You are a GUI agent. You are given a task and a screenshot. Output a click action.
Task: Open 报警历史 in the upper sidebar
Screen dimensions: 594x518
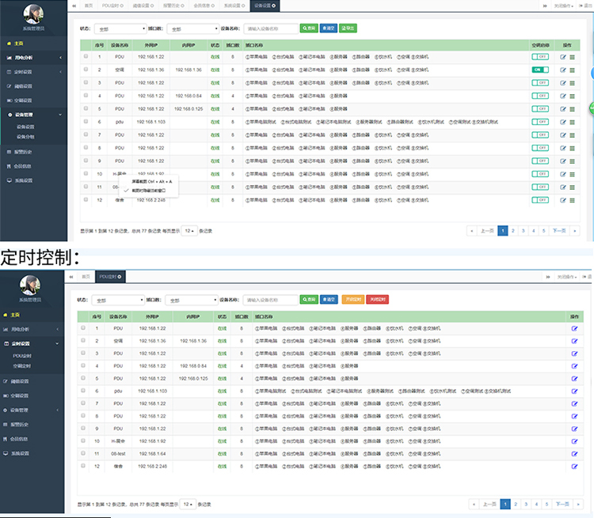[x=23, y=151]
